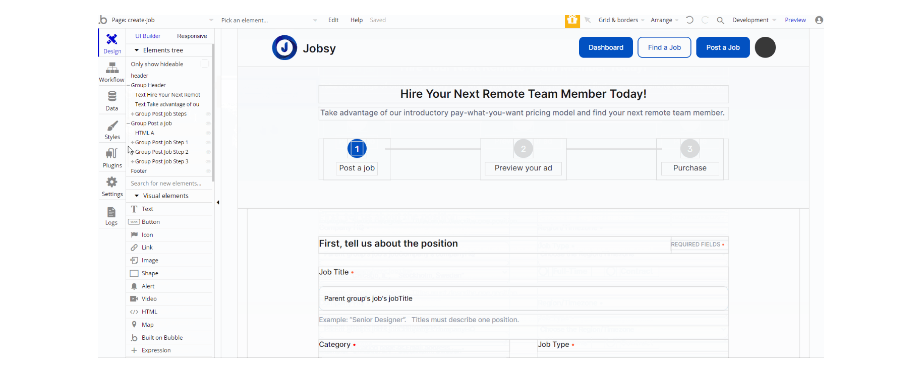Viewport: 923px width, 365px height.
Task: Open the Development version dropdown
Action: pos(754,20)
